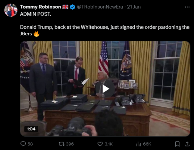Click the 1:04 video duration badge
Viewport: 194px width, 150px height.
point(31,129)
